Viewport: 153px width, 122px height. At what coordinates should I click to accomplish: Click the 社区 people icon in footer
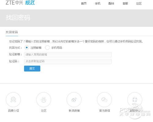[x=44, y=100]
